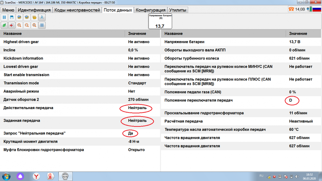Open the Коды неисправностей tab

(77, 10)
